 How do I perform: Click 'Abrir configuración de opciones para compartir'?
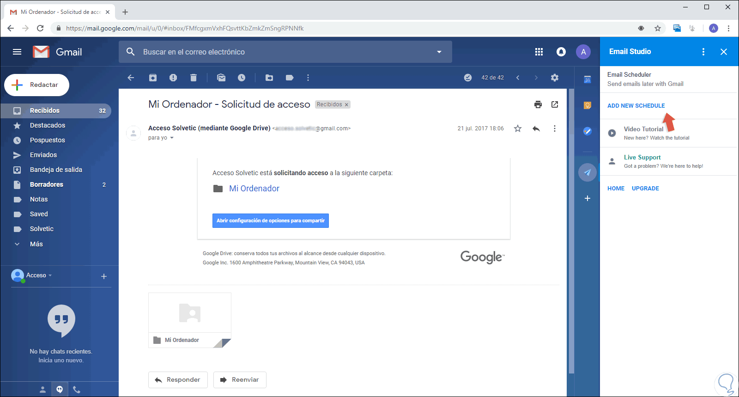(x=271, y=220)
